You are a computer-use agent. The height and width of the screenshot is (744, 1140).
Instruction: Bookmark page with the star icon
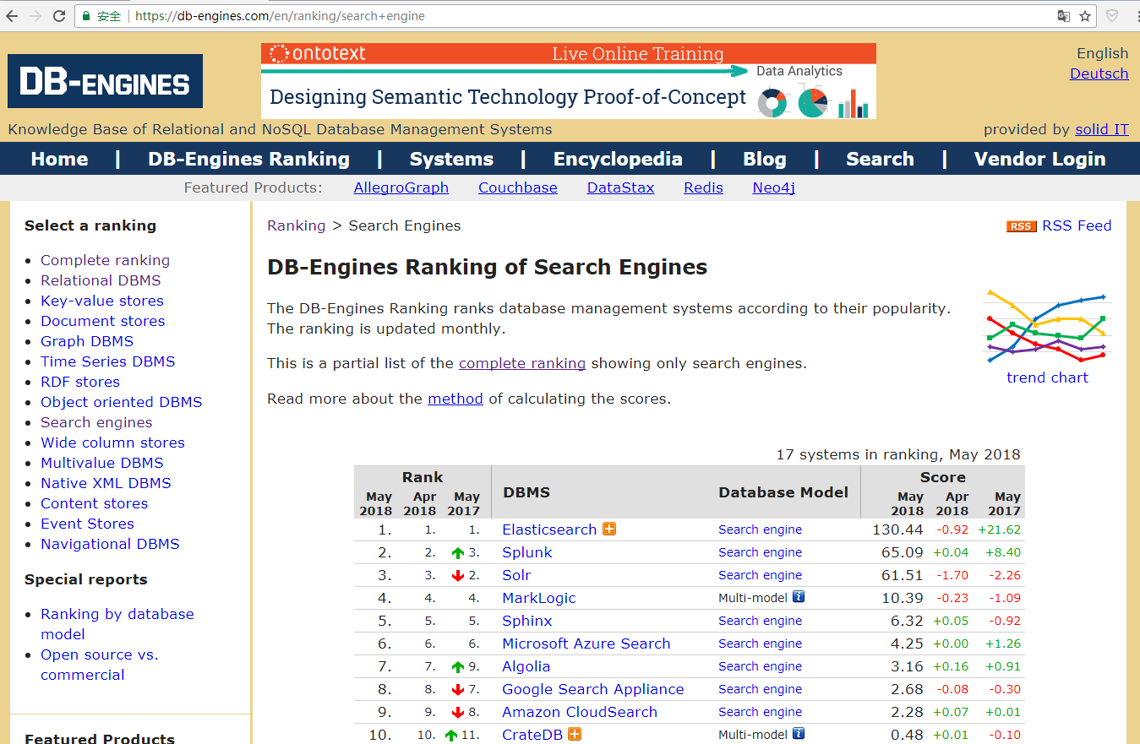pos(1085,16)
